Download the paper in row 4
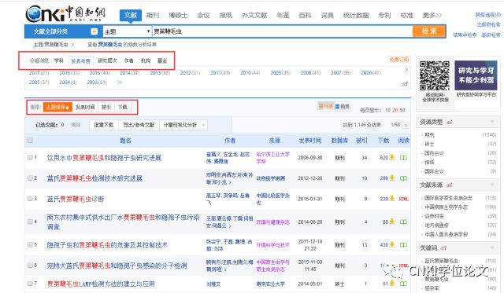 pyautogui.click(x=392, y=222)
